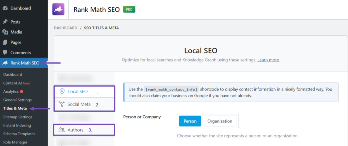Click the Media icon in sidebar
This screenshot has width=348, height=146.
(x=5, y=32)
